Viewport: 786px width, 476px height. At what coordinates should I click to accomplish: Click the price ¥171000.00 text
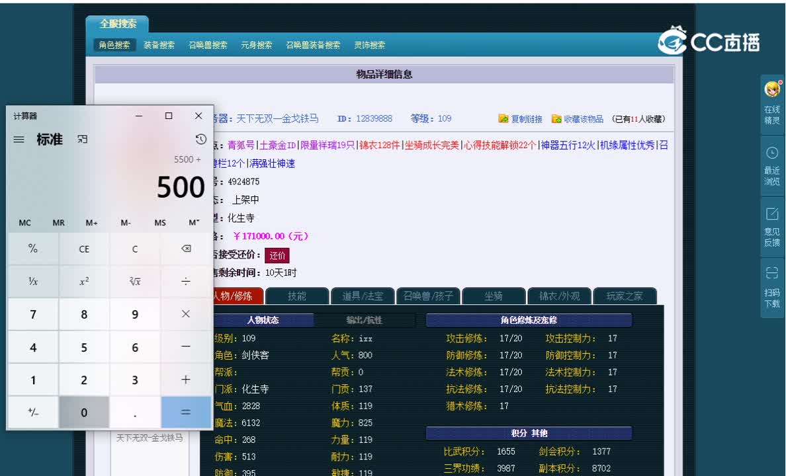coord(271,236)
